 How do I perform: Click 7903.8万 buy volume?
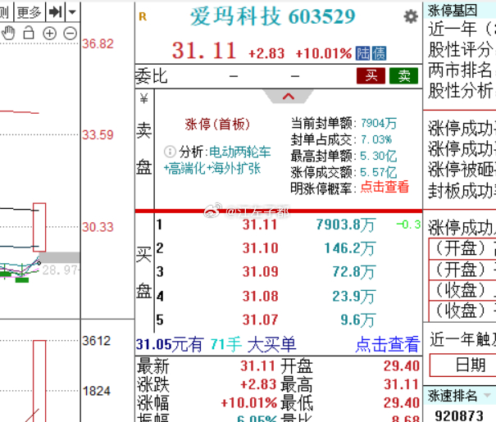(x=345, y=225)
